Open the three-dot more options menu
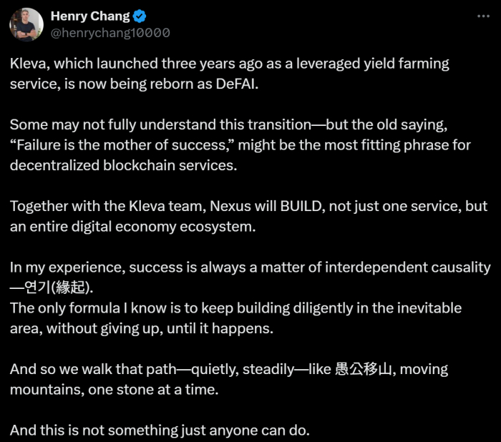Image resolution: width=501 pixels, height=442 pixels. (x=483, y=16)
